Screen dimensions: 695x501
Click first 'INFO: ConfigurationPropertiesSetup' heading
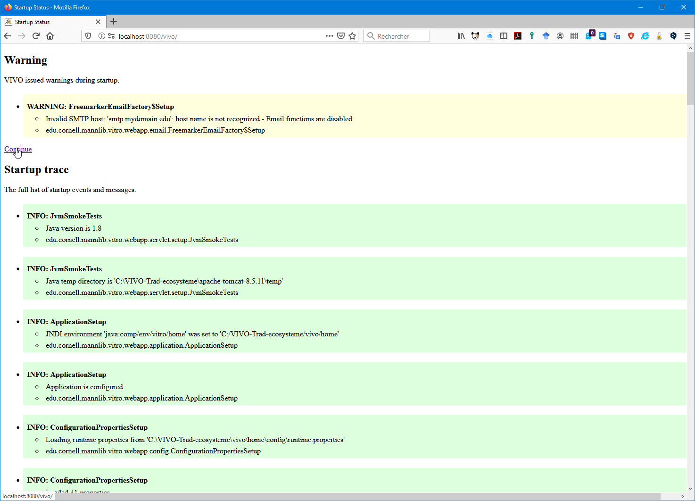point(87,427)
